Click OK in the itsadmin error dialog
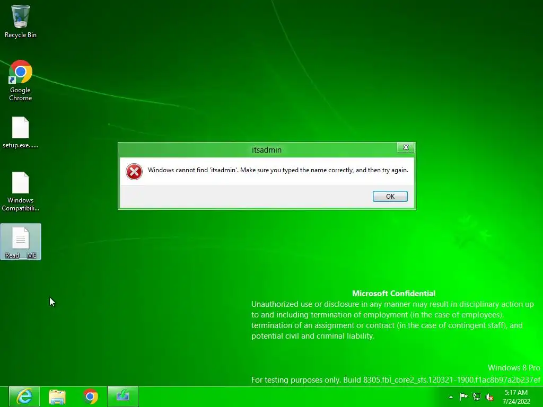The height and width of the screenshot is (407, 543). (x=390, y=196)
